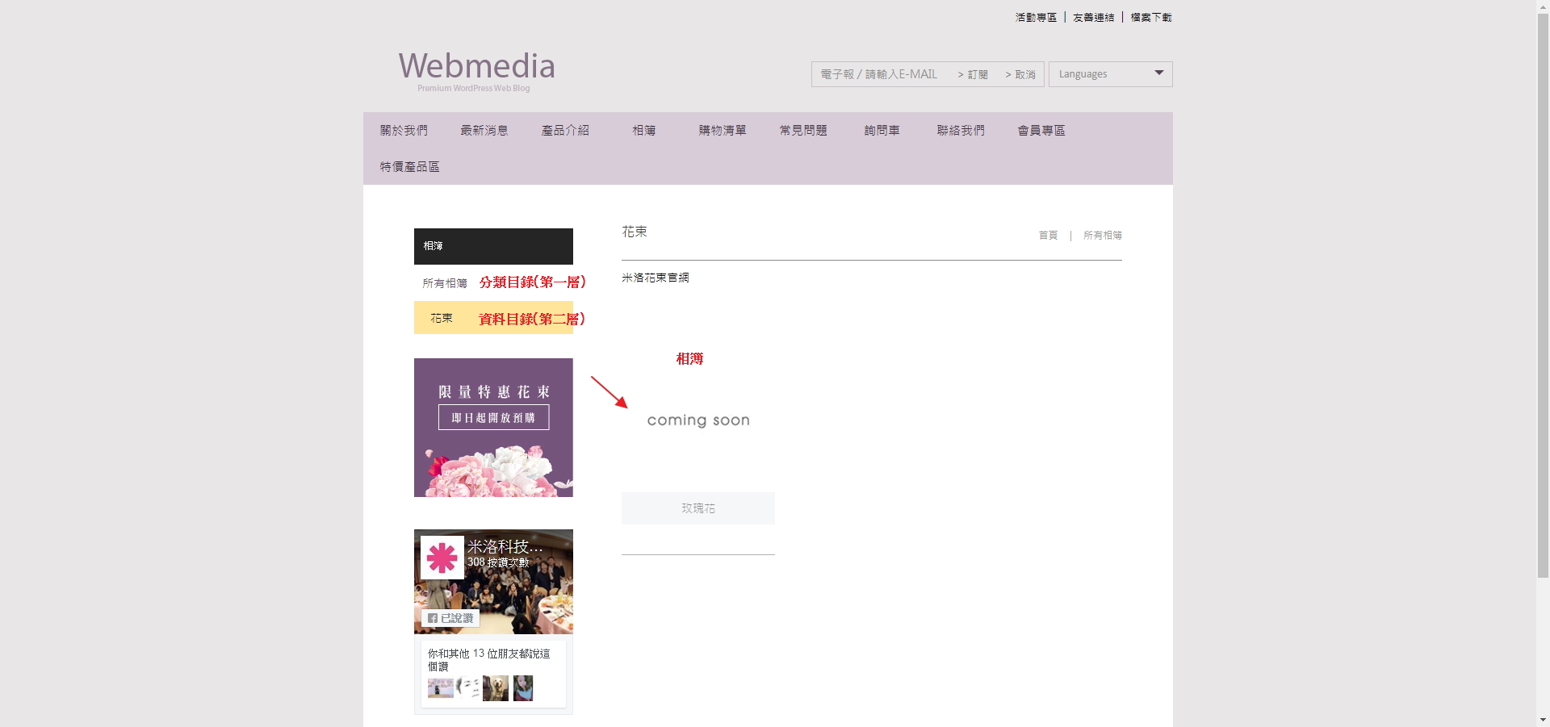Image resolution: width=1550 pixels, height=727 pixels.
Task: Click the Facebook 已說讚 like button
Action: click(450, 618)
